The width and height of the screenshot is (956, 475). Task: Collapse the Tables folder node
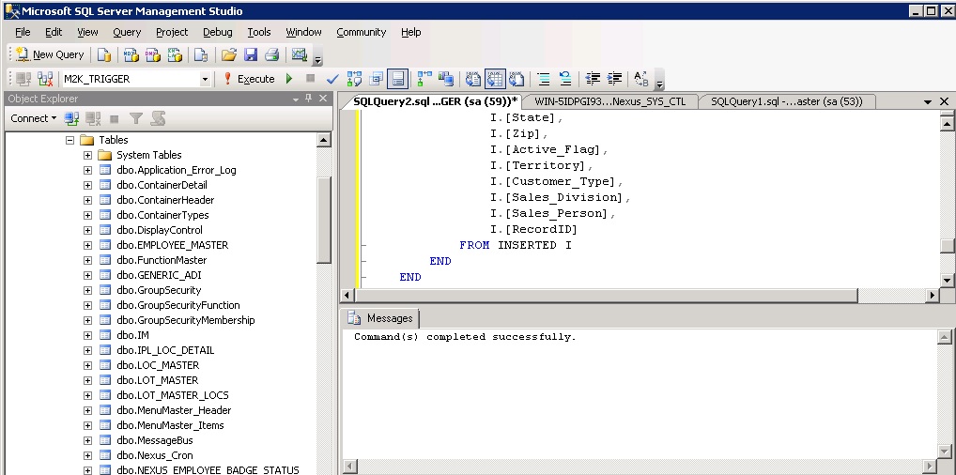click(x=69, y=140)
